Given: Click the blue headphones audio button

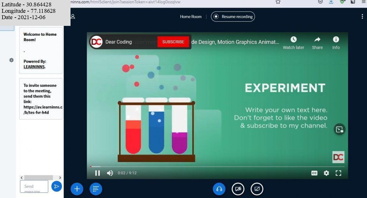Looking at the screenshot, I should point(219,189).
